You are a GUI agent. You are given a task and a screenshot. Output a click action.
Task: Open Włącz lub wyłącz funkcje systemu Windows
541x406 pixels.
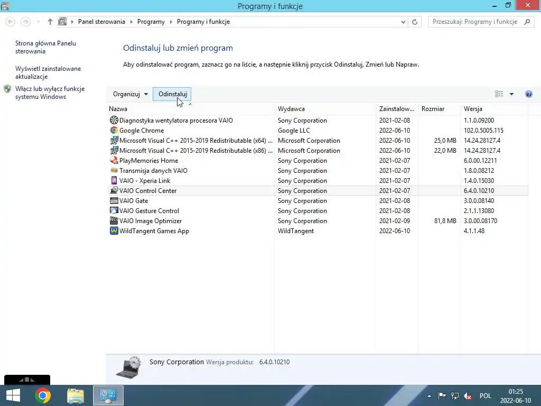[50, 93]
